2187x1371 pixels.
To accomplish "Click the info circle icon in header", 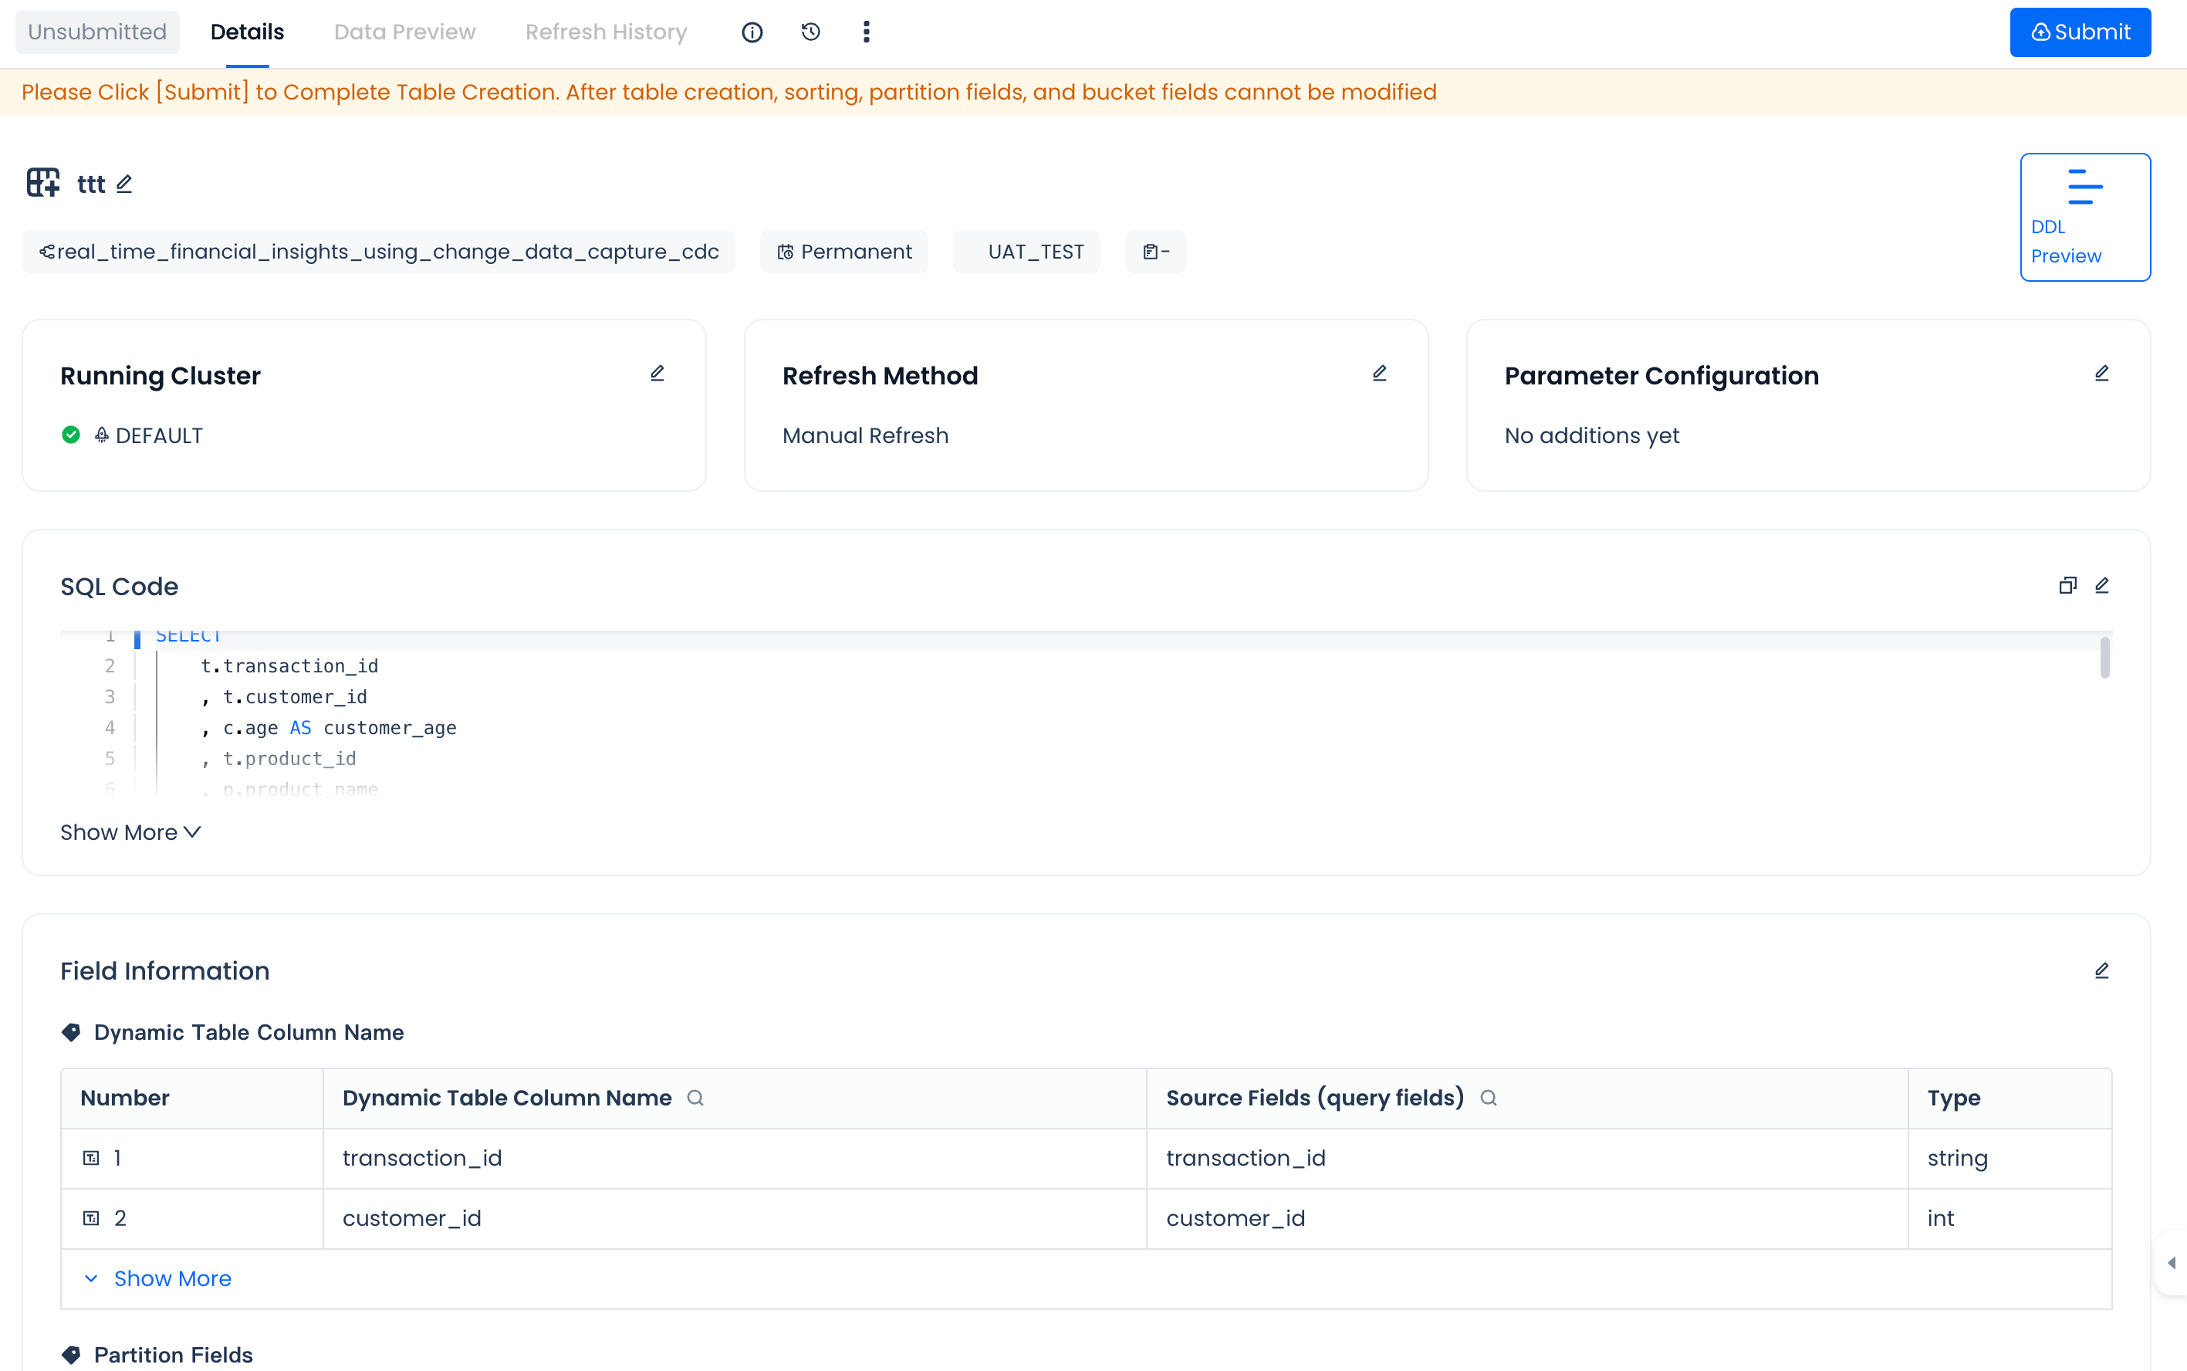I will coord(752,32).
